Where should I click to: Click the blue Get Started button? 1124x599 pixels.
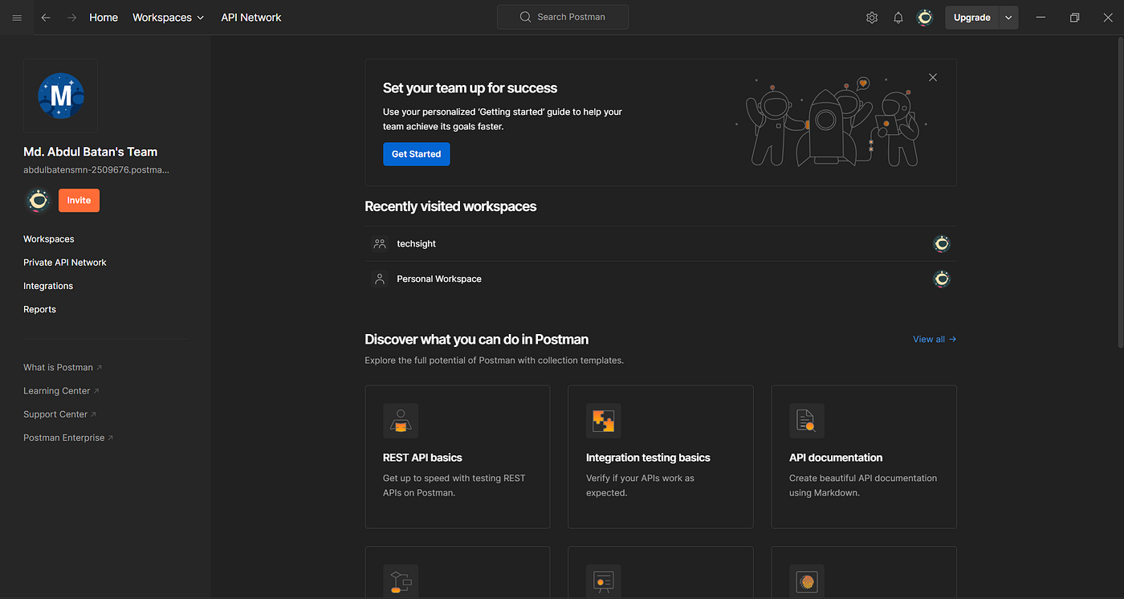coord(416,154)
